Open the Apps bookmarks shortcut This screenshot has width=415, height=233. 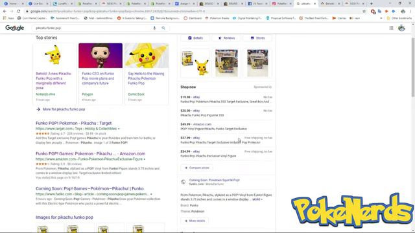(x=8, y=18)
